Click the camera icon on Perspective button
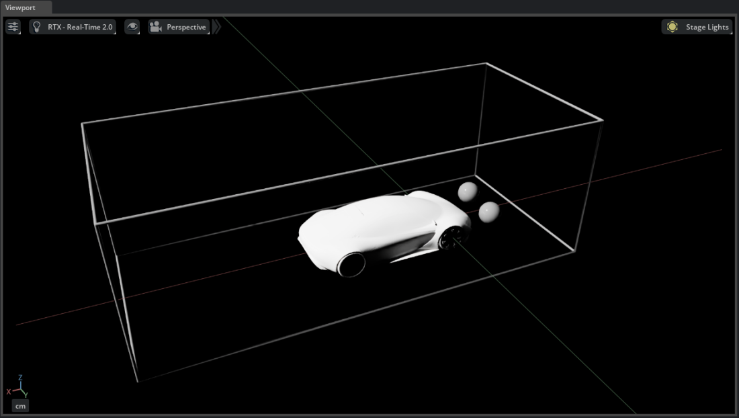The height and width of the screenshot is (418, 739). (156, 27)
